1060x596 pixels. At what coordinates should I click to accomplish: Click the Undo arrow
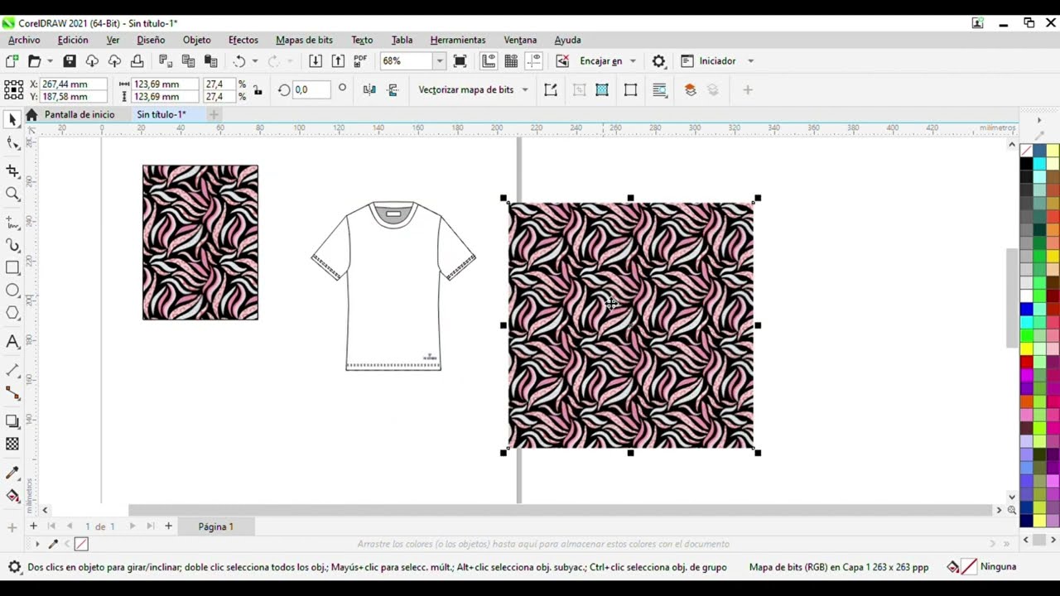point(239,60)
